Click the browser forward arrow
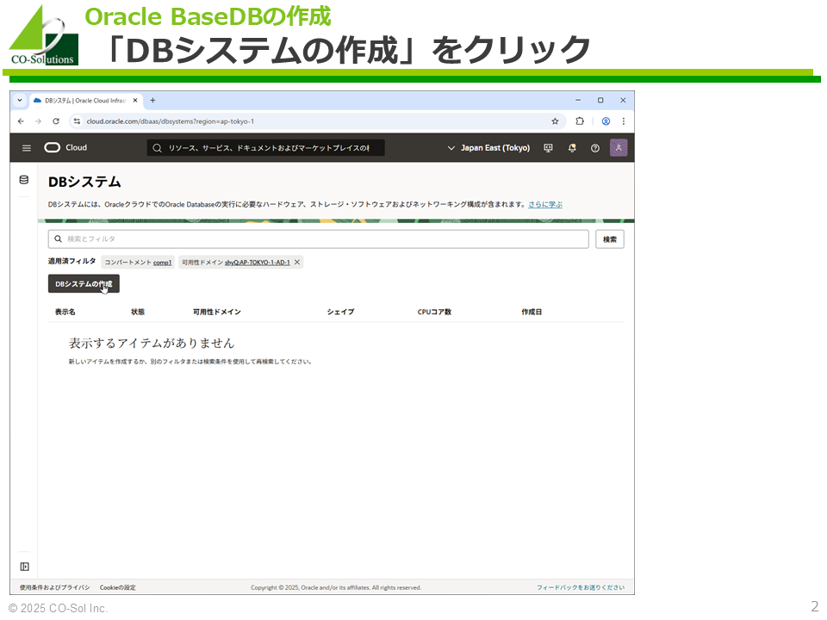 point(38,121)
